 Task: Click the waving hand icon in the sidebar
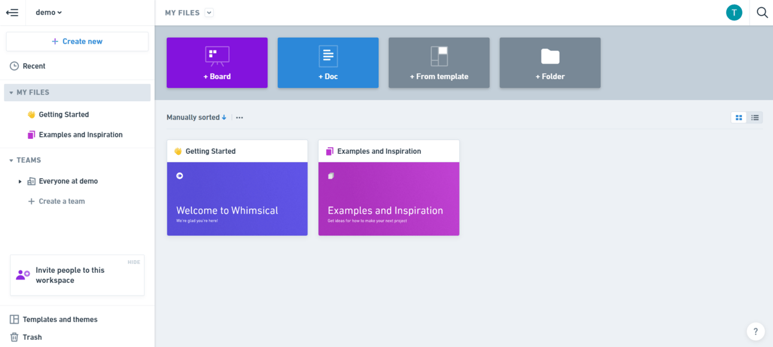[32, 114]
